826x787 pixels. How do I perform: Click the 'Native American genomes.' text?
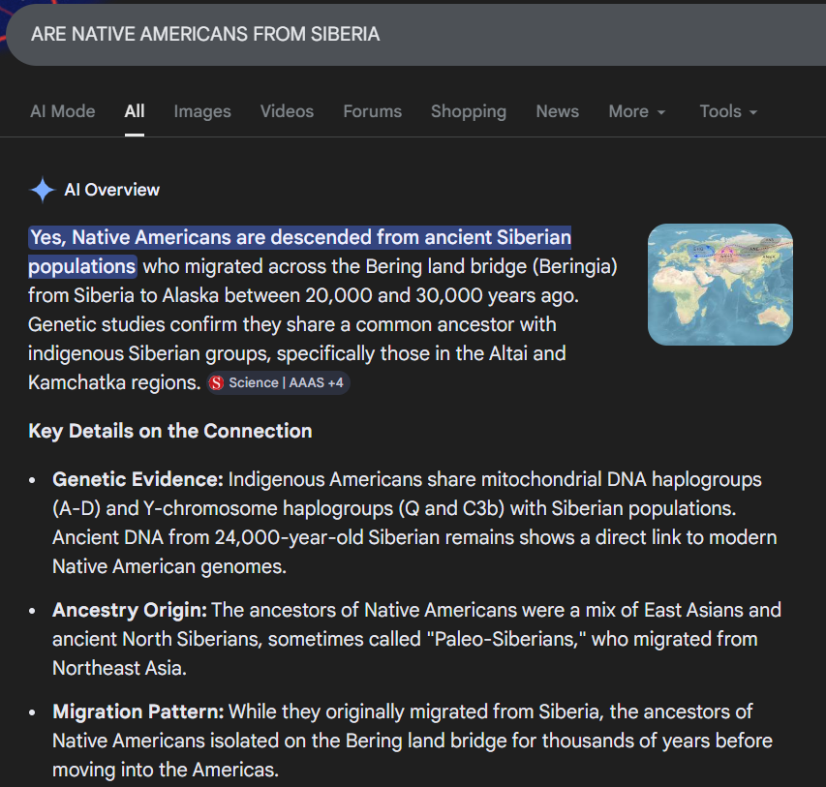(169, 567)
